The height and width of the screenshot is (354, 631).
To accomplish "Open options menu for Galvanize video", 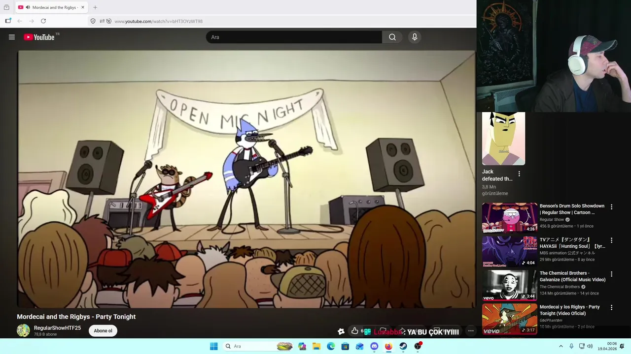I will click(x=611, y=274).
